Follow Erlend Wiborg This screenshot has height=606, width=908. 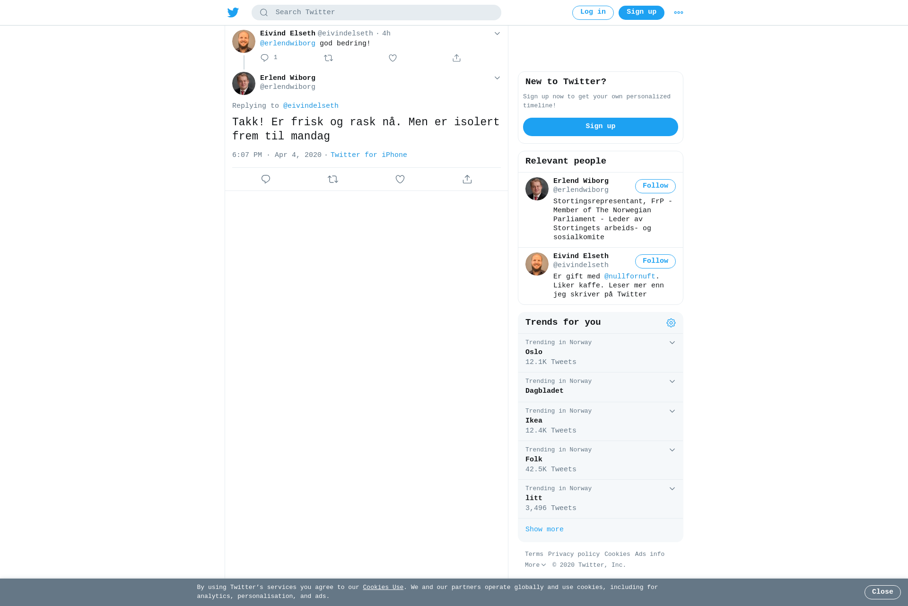pos(655,186)
